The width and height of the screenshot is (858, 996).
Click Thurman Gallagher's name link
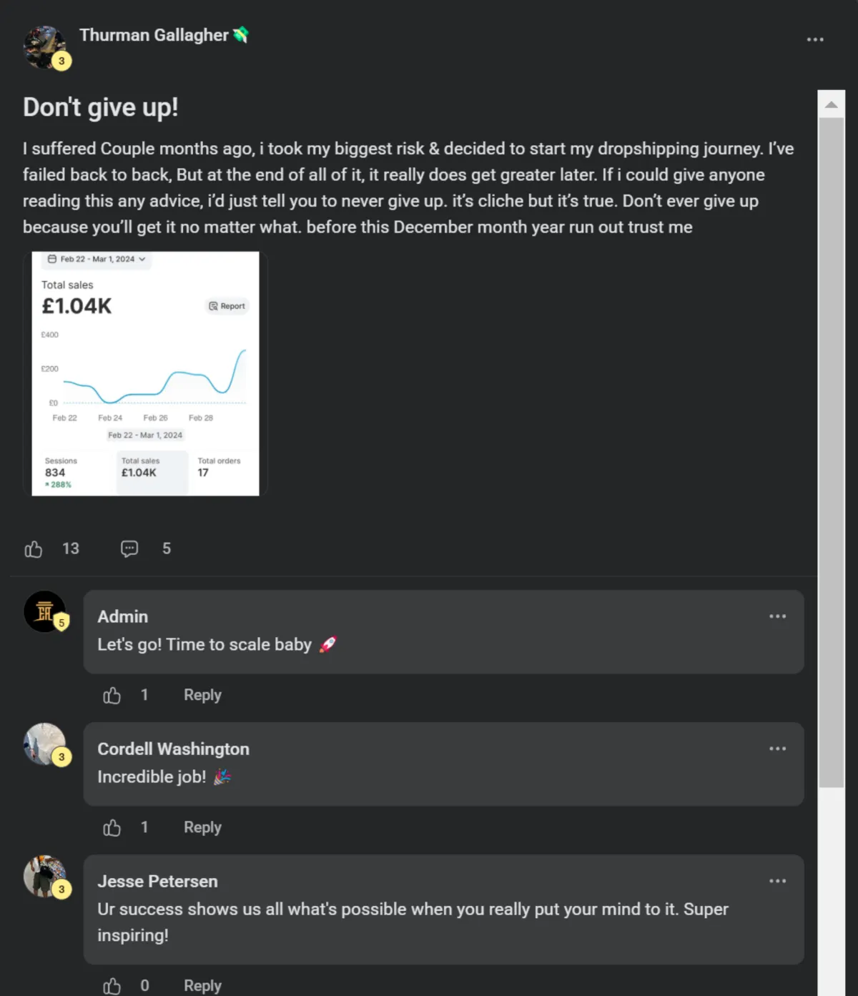click(x=154, y=35)
